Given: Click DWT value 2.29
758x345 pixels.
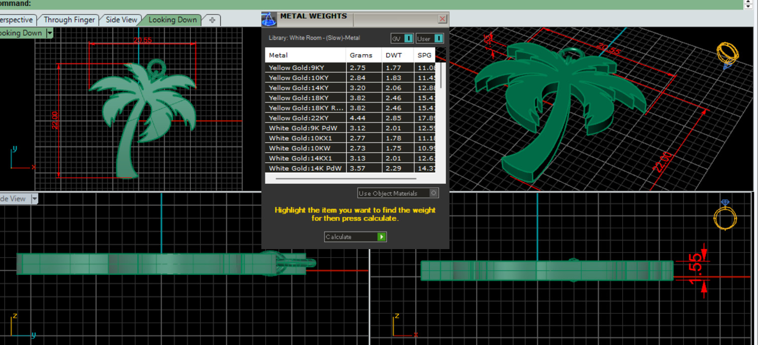Looking at the screenshot, I should [393, 168].
